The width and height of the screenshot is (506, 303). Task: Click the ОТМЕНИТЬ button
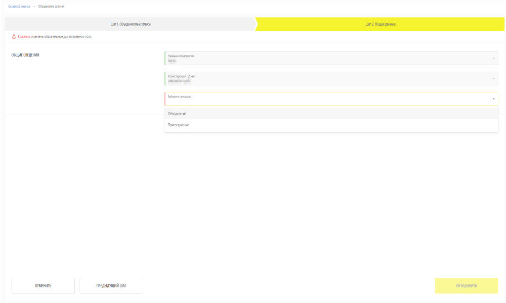(43, 286)
